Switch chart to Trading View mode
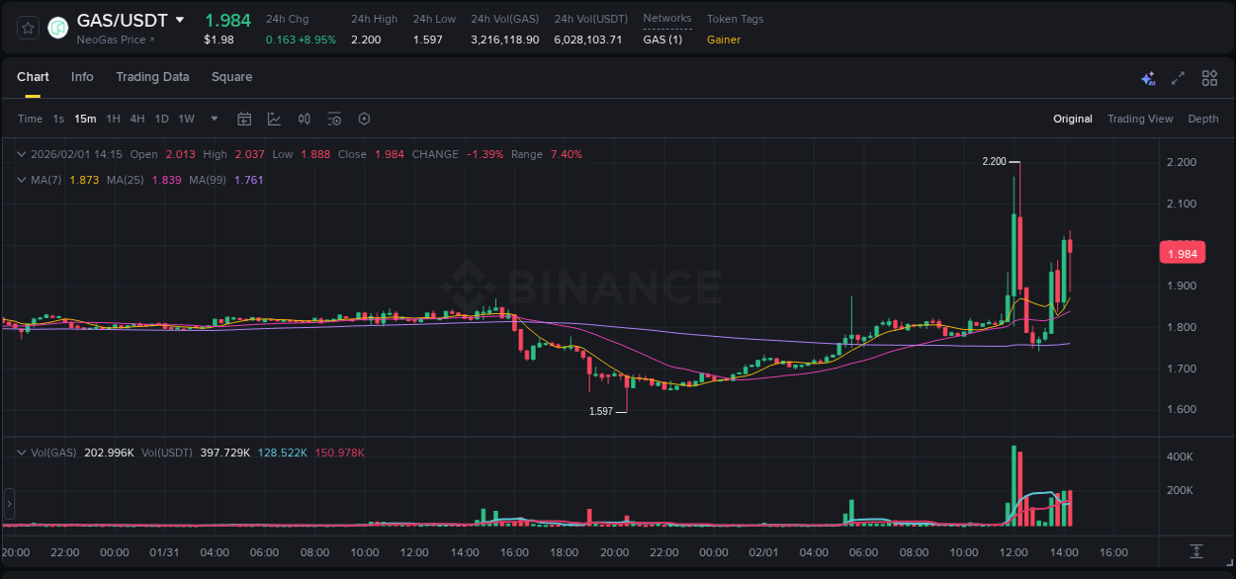 pyautogui.click(x=1140, y=119)
